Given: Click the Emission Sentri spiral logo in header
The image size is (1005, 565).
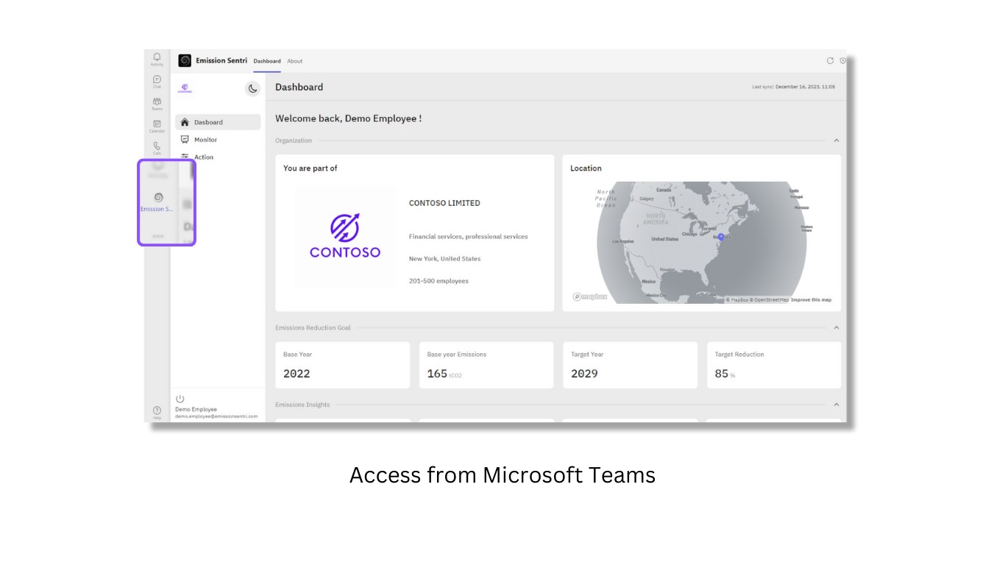Looking at the screenshot, I should click(185, 60).
